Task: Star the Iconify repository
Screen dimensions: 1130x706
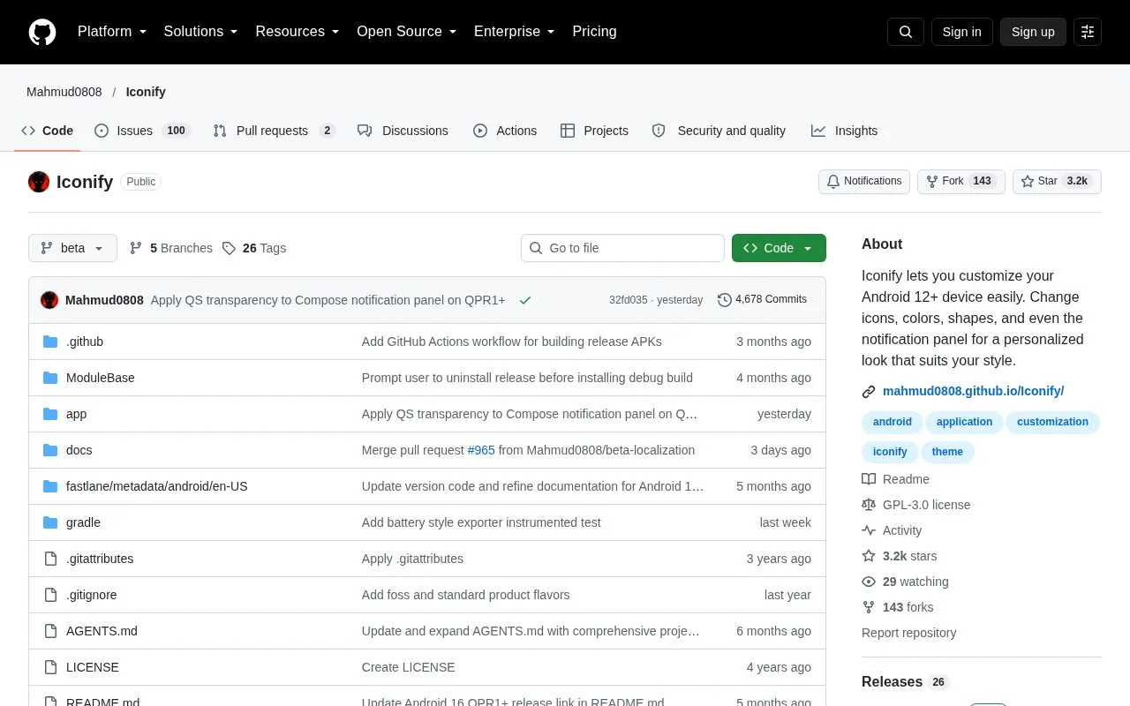Action: (x=1057, y=181)
